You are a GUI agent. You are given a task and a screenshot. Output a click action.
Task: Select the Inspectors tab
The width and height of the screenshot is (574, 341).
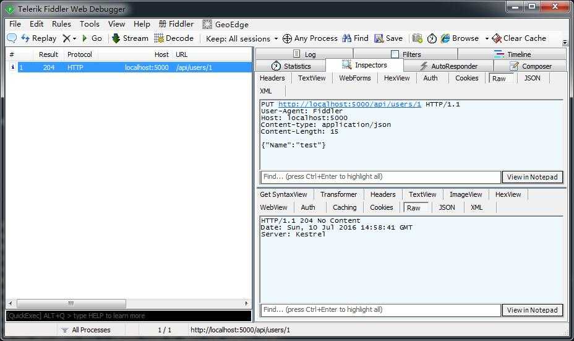[364, 65]
